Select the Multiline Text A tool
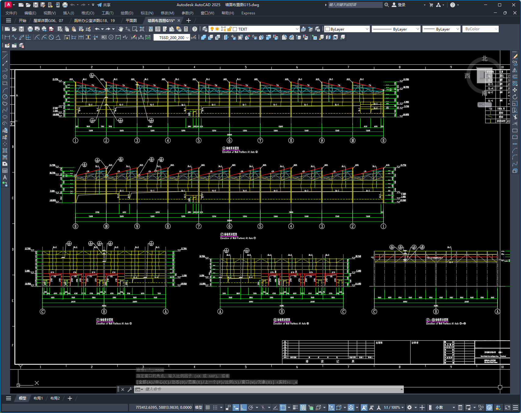The width and height of the screenshot is (521, 413). pyautogui.click(x=5, y=177)
